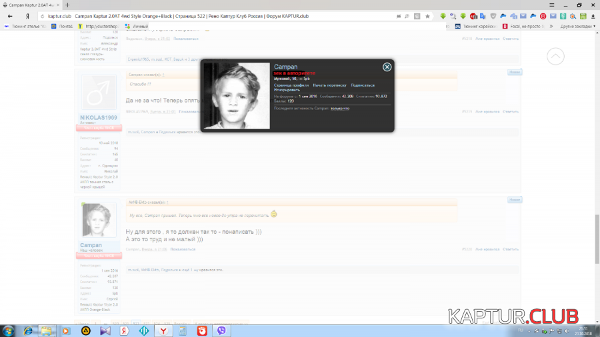The height and width of the screenshot is (337, 600).
Task: Click Campan's small avatar in post
Action: [x=99, y=220]
